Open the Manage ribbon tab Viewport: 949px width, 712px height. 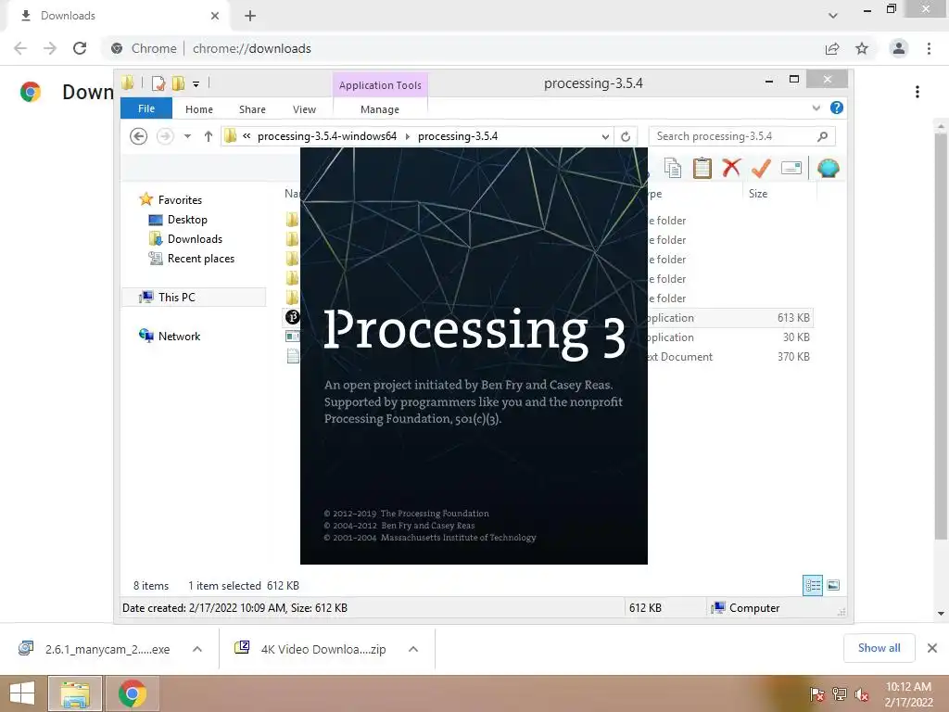click(x=380, y=109)
